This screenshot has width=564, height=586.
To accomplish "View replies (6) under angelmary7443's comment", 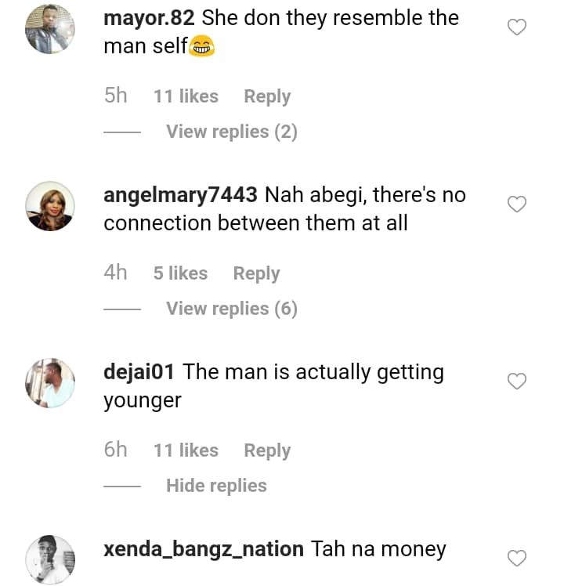I will pyautogui.click(x=231, y=309).
